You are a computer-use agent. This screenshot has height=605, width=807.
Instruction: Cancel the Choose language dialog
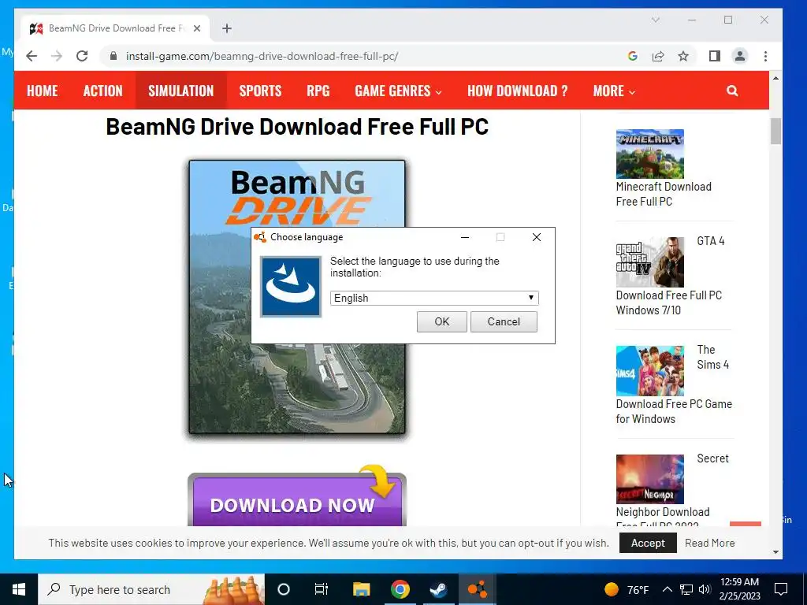tap(504, 321)
